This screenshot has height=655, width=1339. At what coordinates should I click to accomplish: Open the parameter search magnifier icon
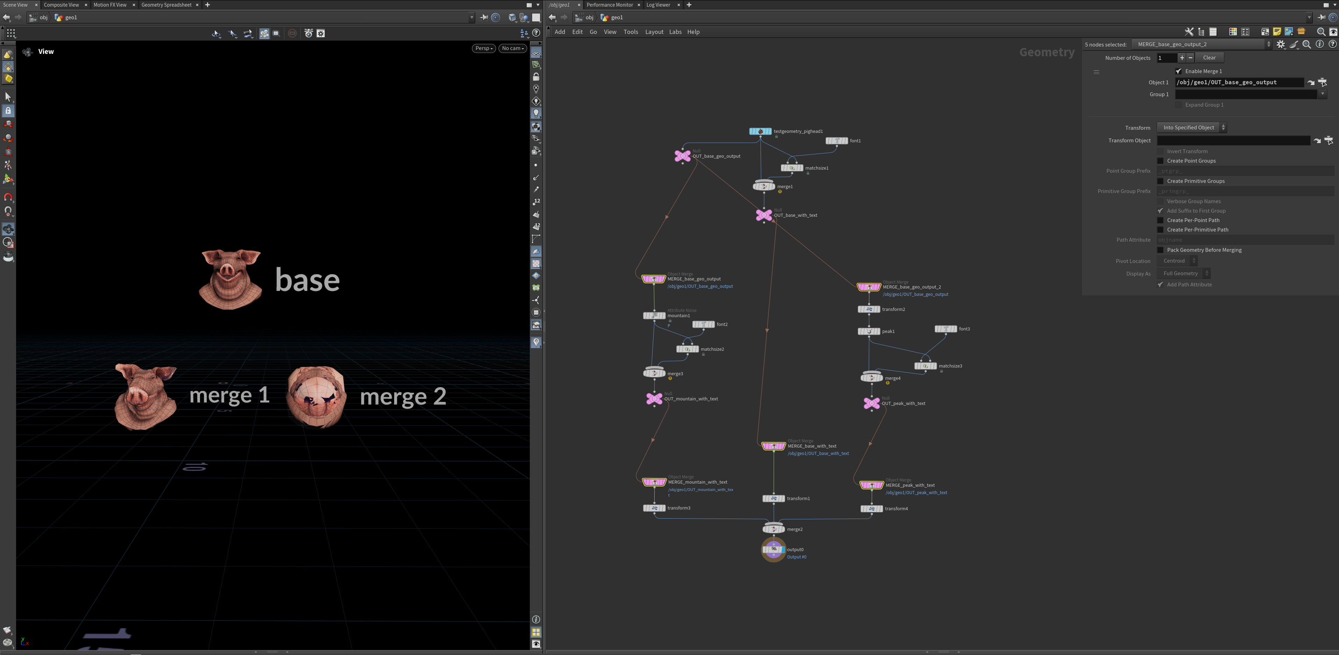1306,45
